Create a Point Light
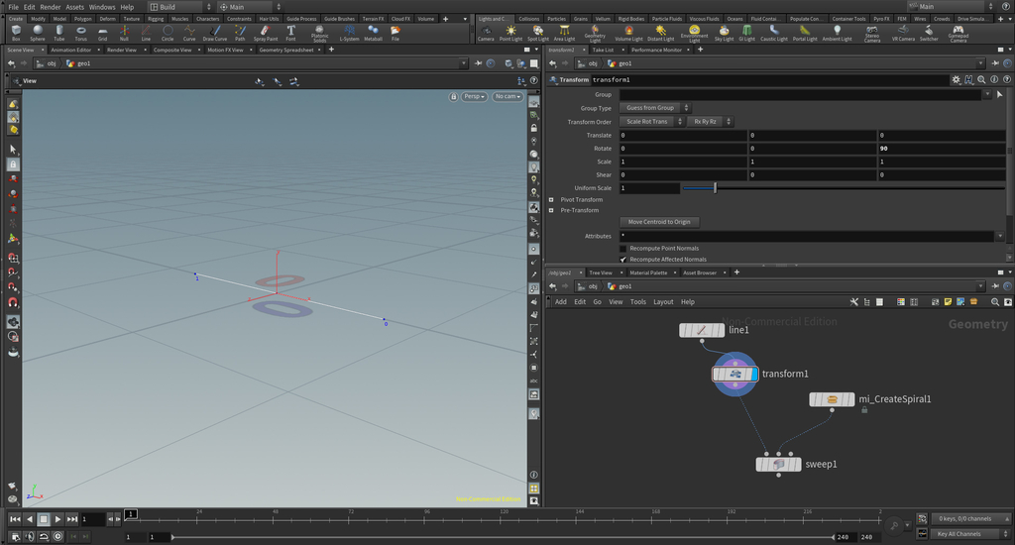 (x=510, y=33)
